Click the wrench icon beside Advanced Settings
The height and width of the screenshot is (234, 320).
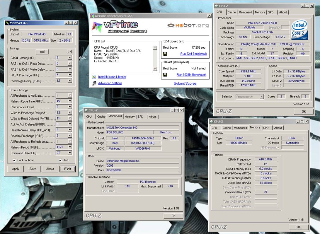[x=94, y=83]
